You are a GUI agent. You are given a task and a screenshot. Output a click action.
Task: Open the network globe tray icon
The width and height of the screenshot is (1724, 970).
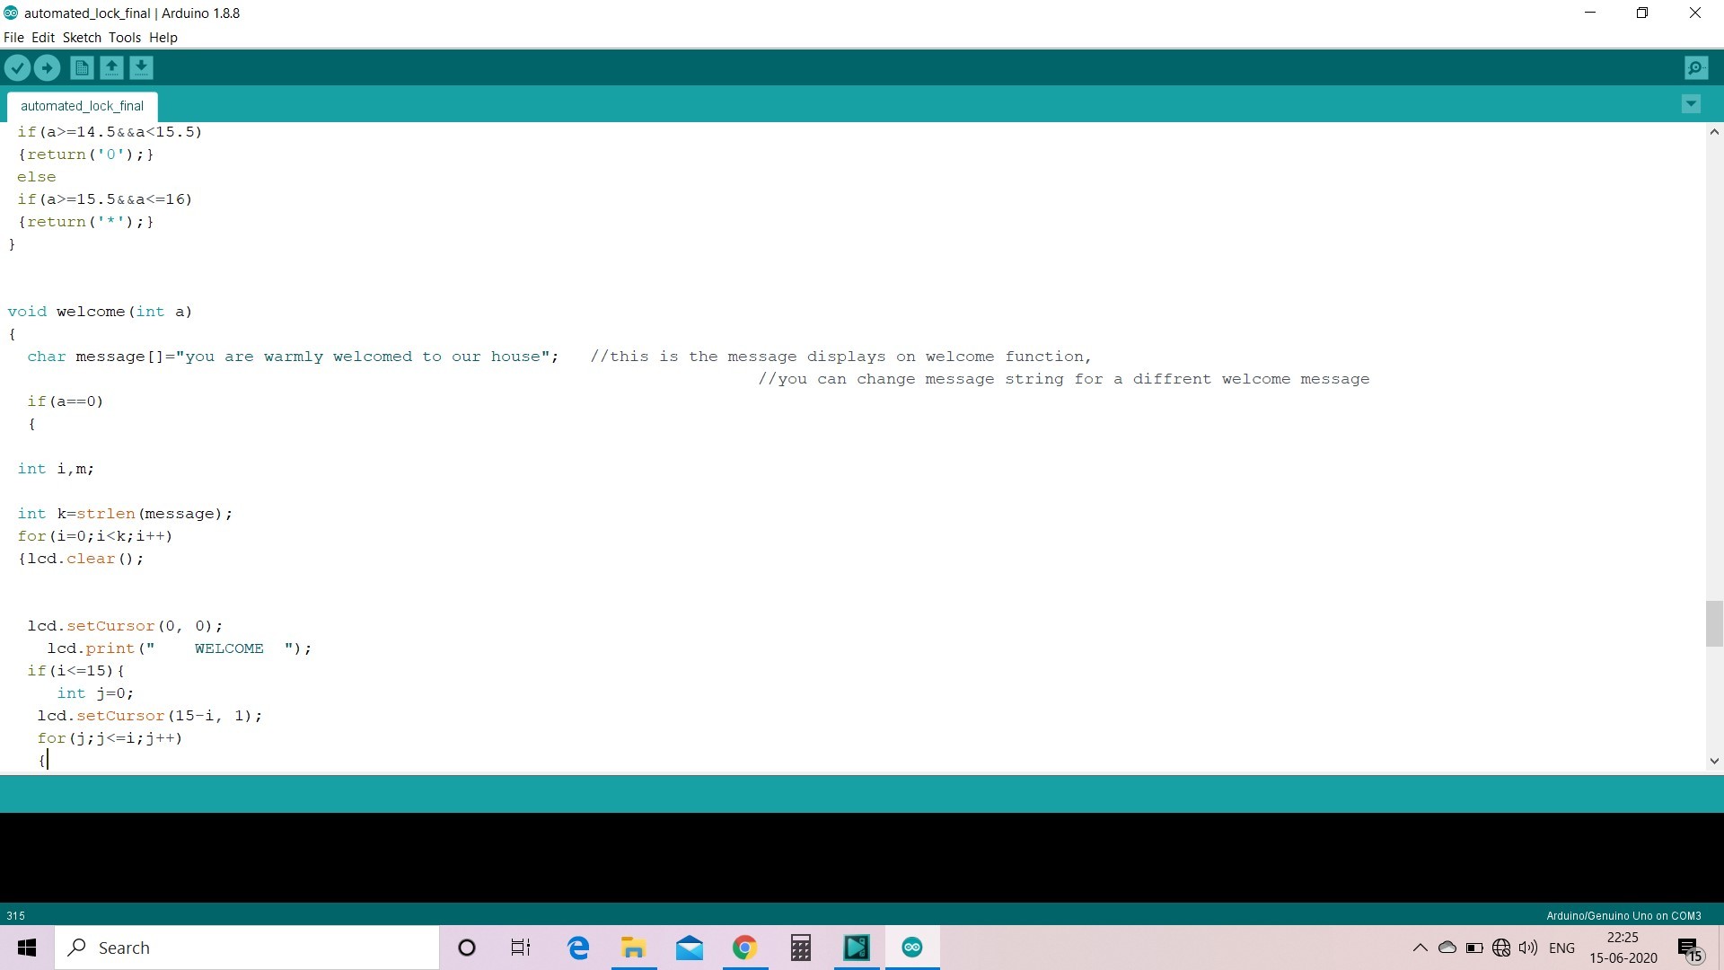click(1500, 948)
